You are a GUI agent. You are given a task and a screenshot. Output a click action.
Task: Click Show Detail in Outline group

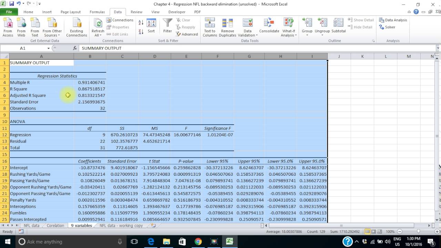click(x=361, y=20)
